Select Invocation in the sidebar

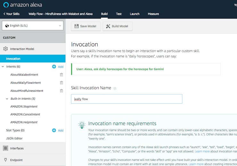click(33, 59)
